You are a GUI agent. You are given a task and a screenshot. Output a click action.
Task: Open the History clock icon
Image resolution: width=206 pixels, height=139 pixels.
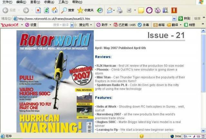[100, 10]
